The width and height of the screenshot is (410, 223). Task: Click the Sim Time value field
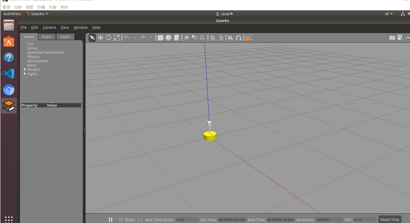coord(232,220)
